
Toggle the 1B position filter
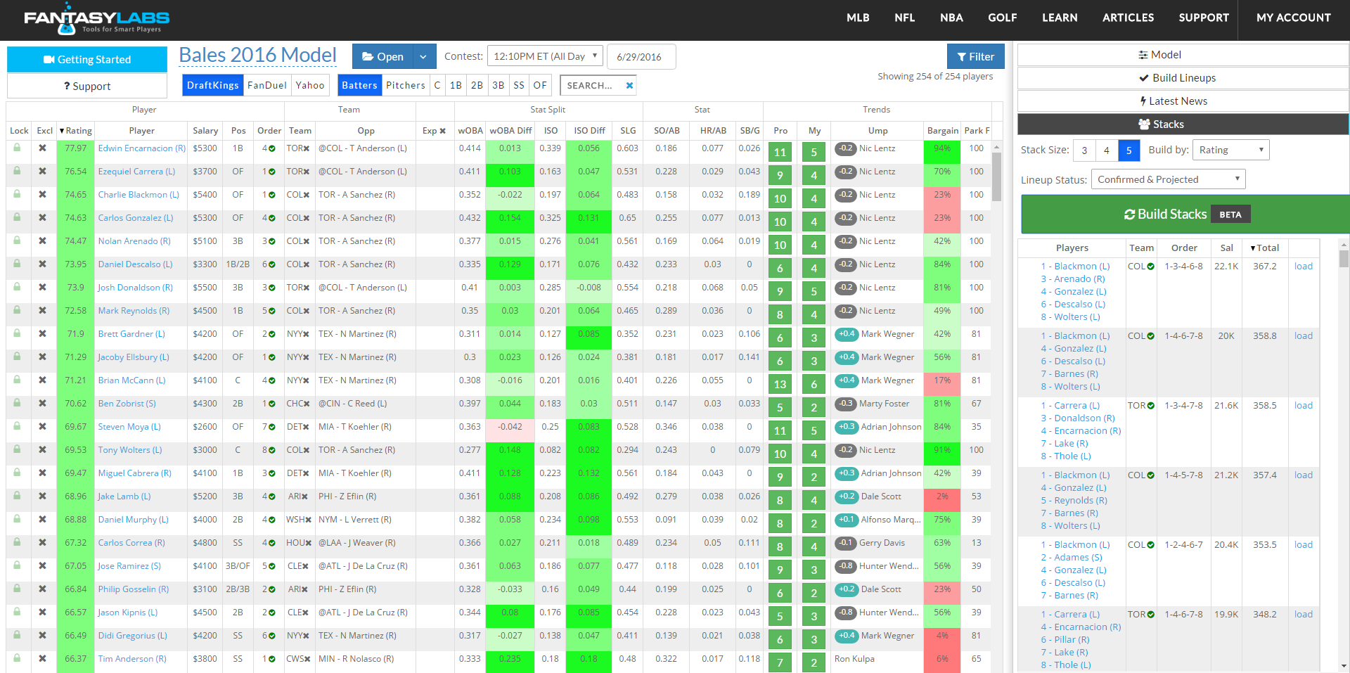(456, 84)
